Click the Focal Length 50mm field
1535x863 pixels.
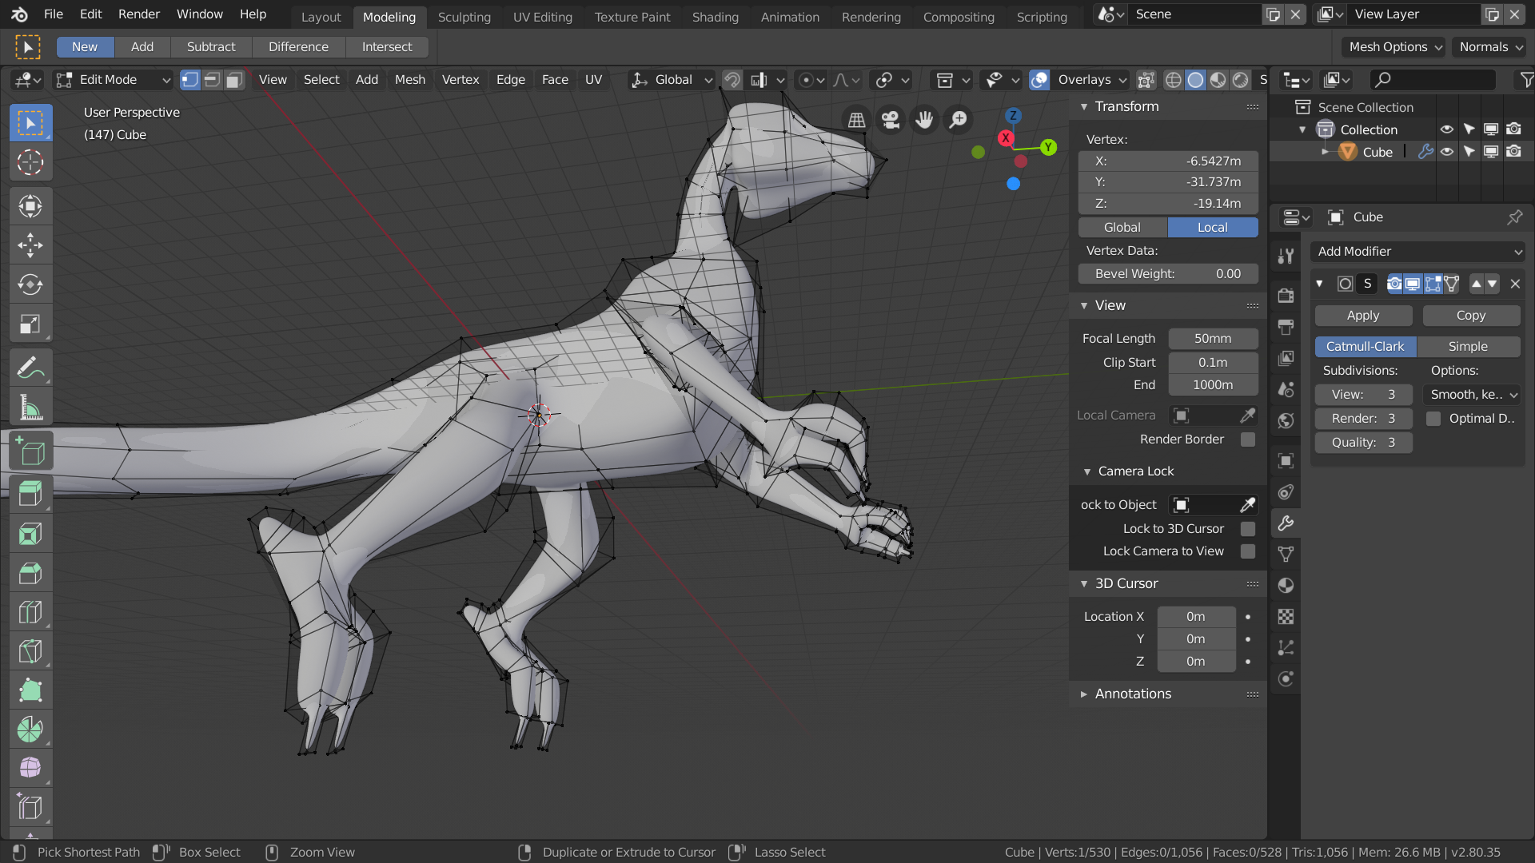[x=1213, y=339]
